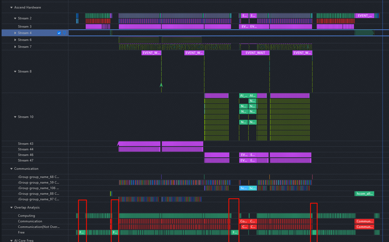
Task: Select the rightmost EVENT_W... block in Stream 8
Action: click(303, 53)
